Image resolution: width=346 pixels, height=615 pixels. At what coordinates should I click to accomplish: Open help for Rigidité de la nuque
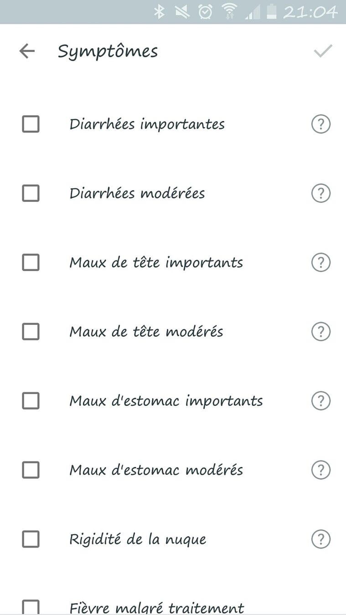click(x=320, y=539)
